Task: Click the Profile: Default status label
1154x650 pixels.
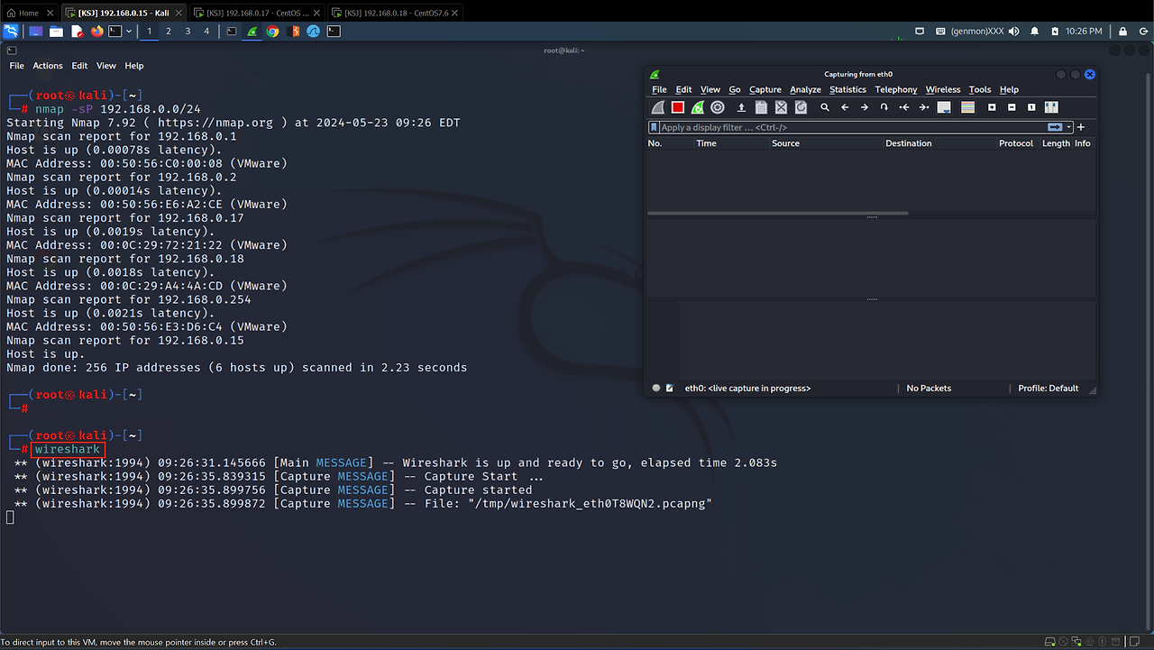Action: [1048, 389]
